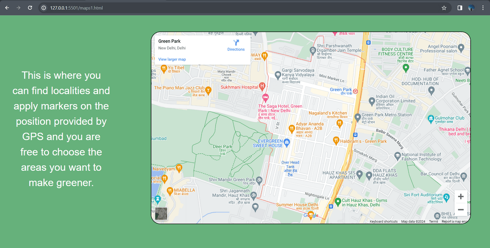This screenshot has height=248, width=490.
Task: Open the View larger map link
Action: pos(172,59)
